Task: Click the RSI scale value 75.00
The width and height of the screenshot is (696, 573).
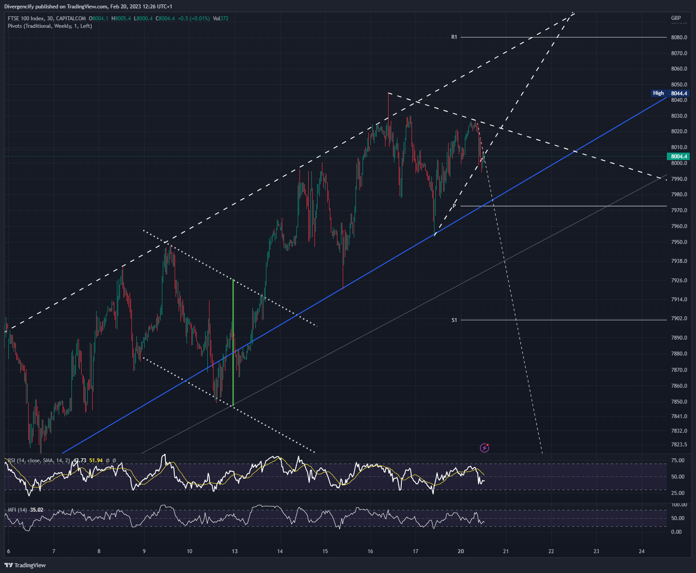Action: tap(677, 461)
